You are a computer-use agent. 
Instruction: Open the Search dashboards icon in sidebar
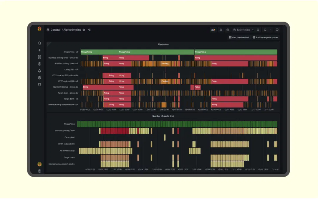[39, 43]
